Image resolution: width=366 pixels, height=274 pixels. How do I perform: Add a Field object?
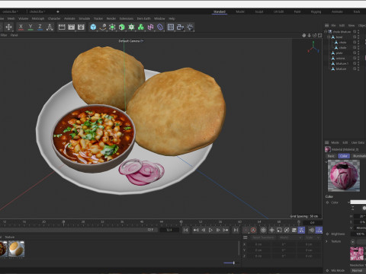pos(160,27)
